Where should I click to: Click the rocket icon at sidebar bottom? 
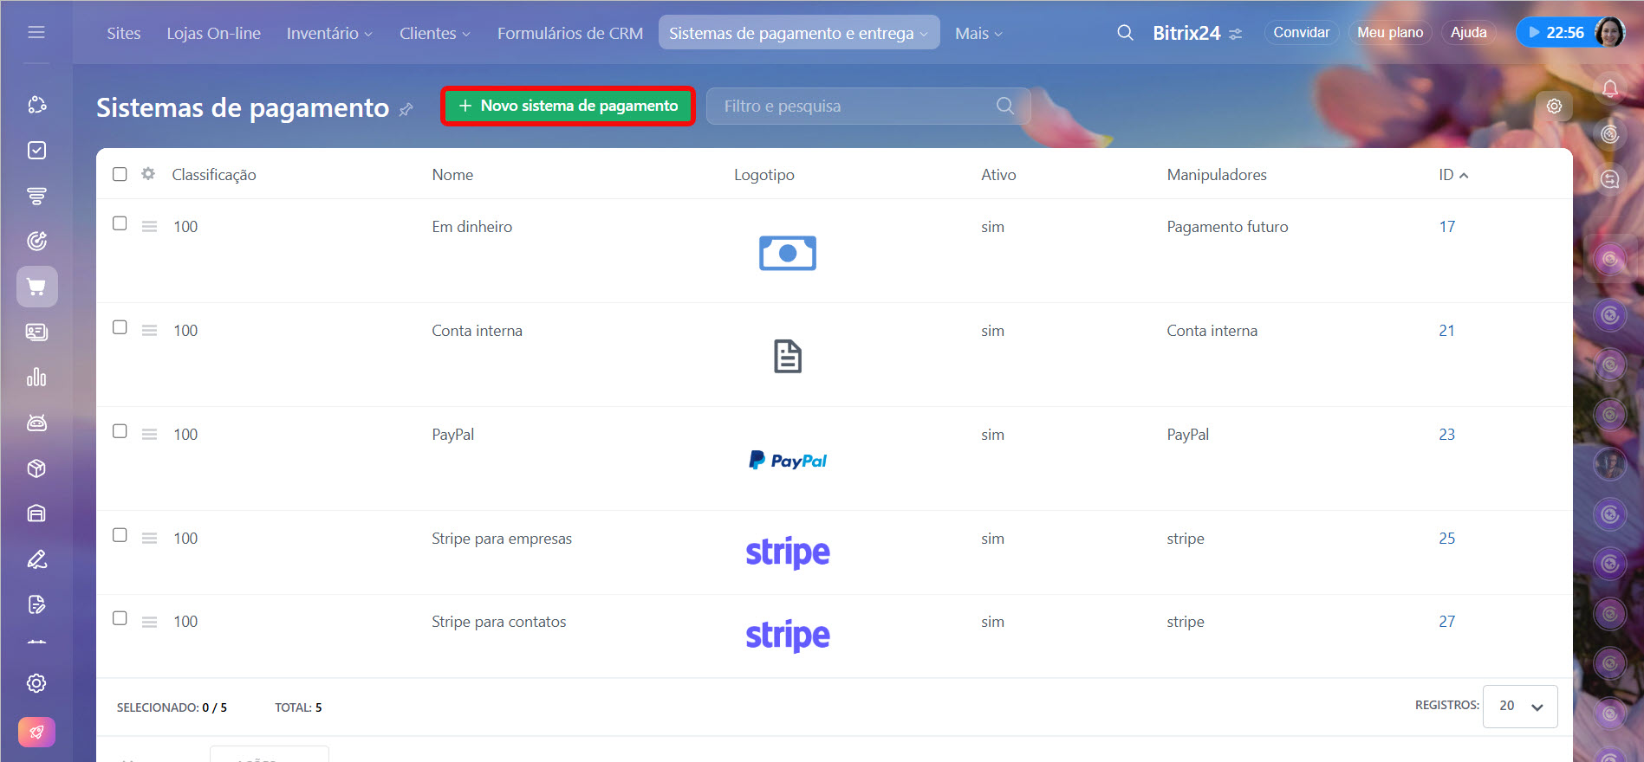(x=36, y=732)
